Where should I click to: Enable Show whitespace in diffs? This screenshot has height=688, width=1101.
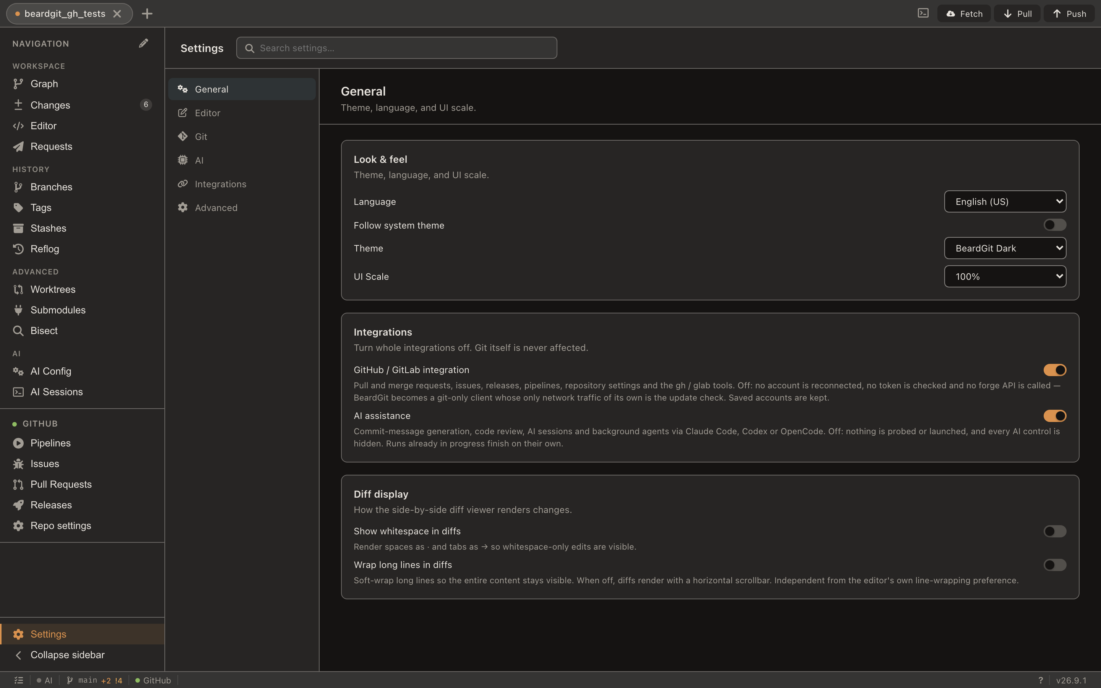point(1055,531)
